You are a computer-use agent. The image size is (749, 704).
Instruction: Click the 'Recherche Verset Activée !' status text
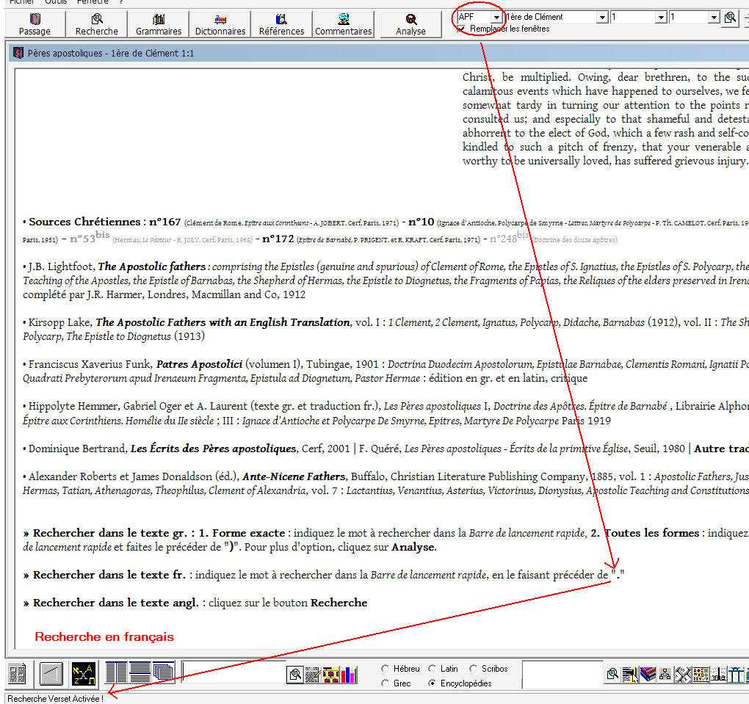tap(55, 699)
